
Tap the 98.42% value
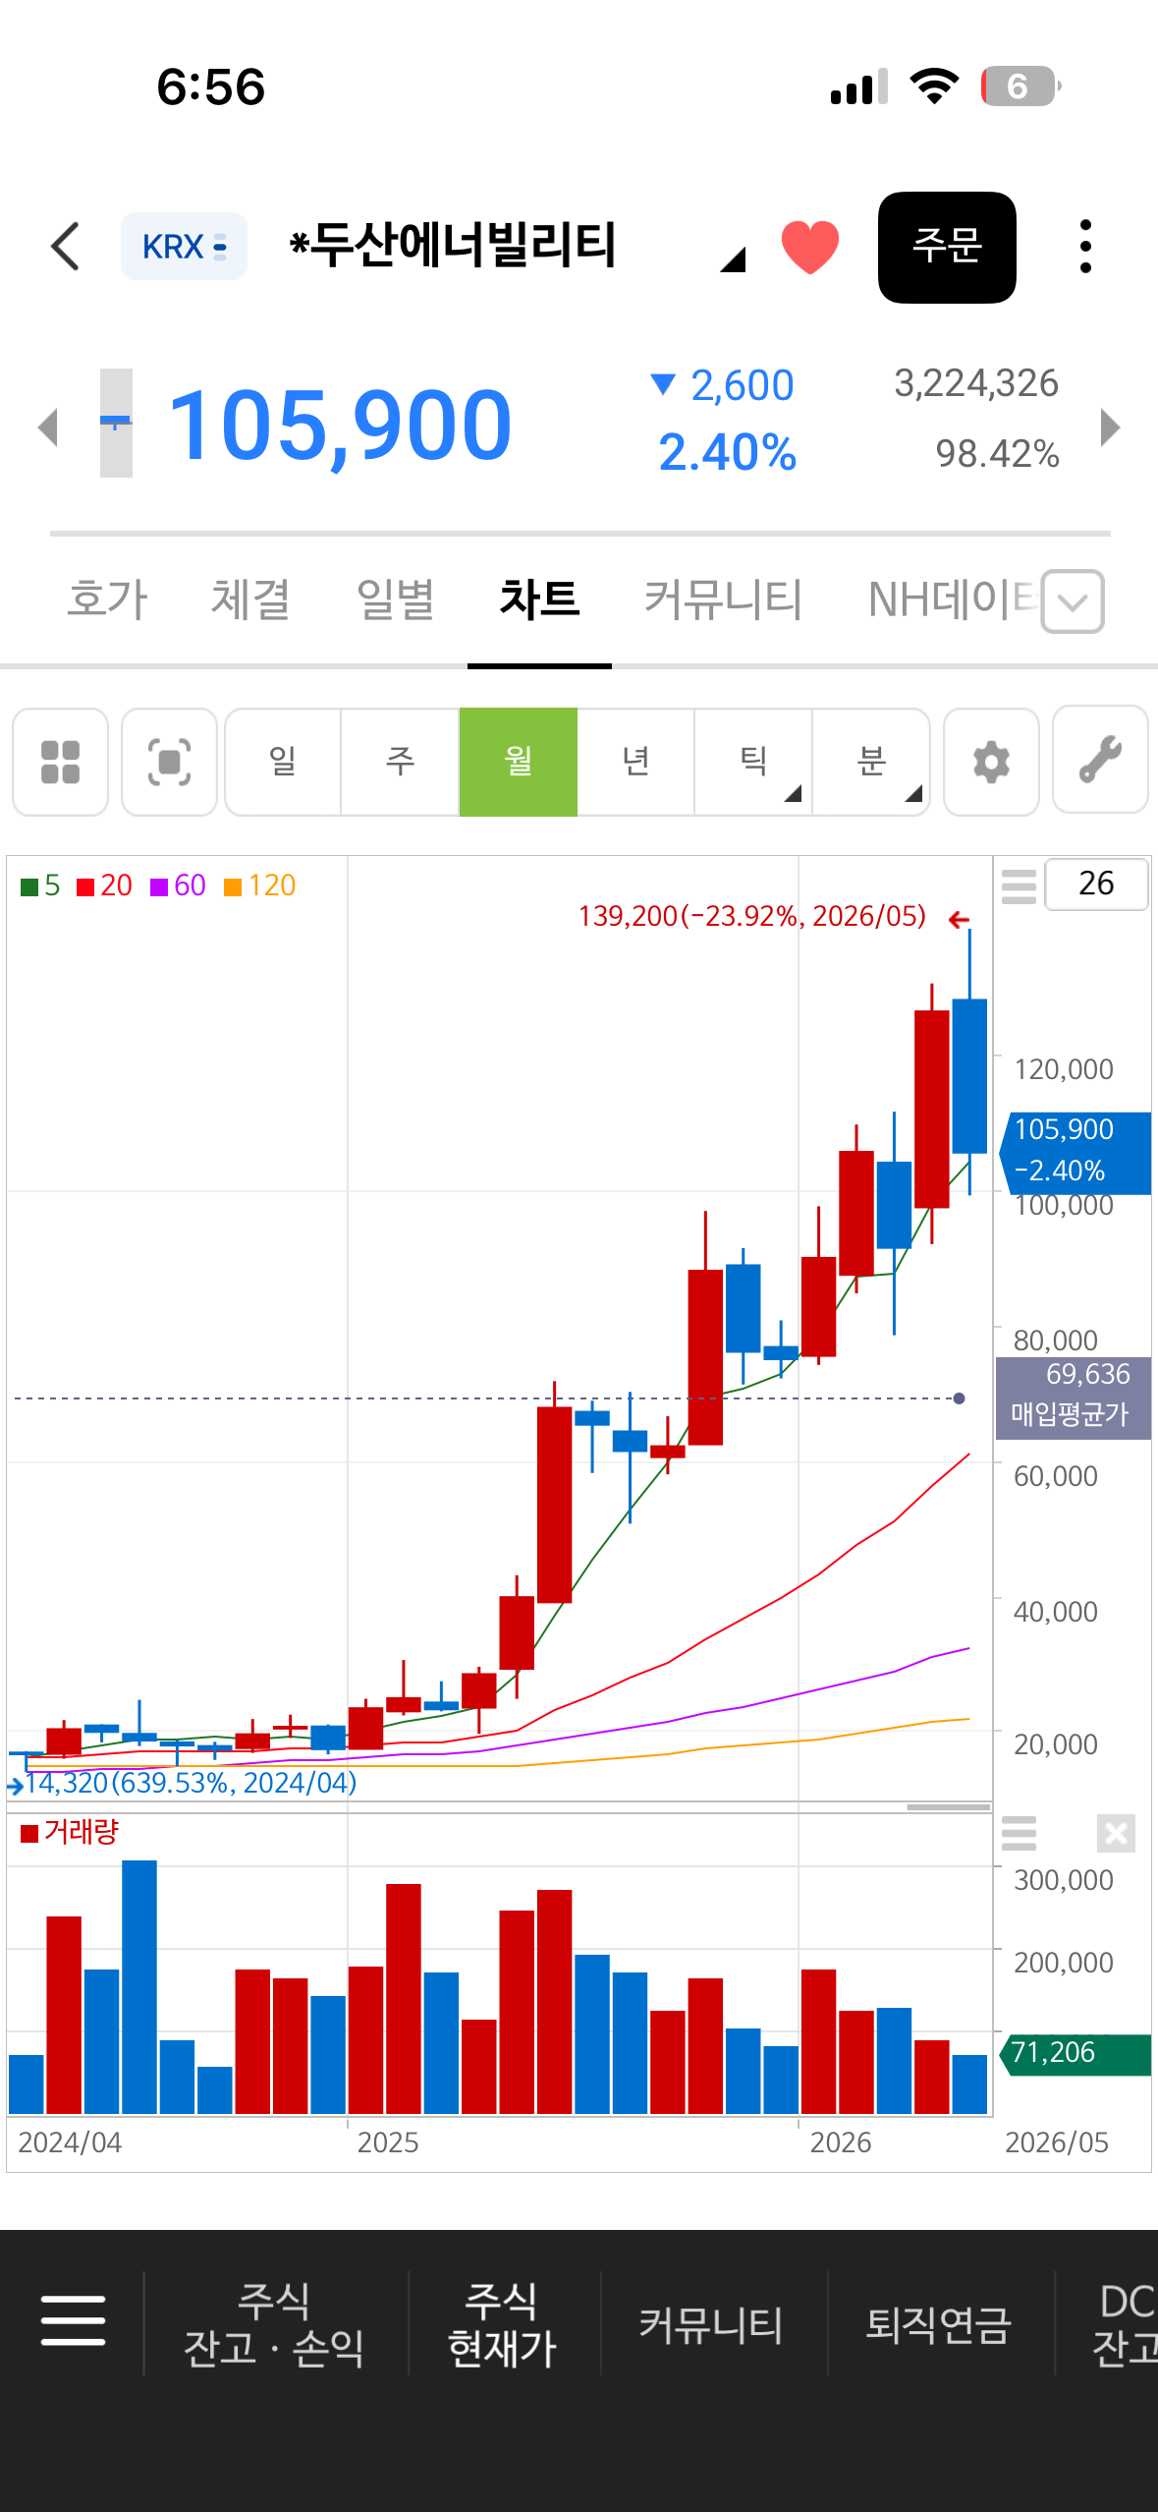(x=997, y=454)
